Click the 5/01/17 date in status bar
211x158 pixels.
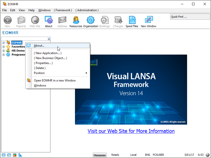point(189,155)
